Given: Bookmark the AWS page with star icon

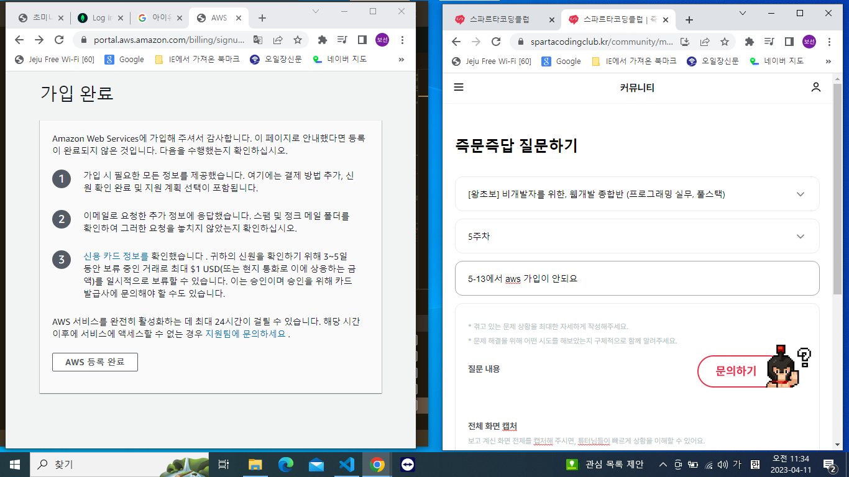Looking at the screenshot, I should [298, 40].
